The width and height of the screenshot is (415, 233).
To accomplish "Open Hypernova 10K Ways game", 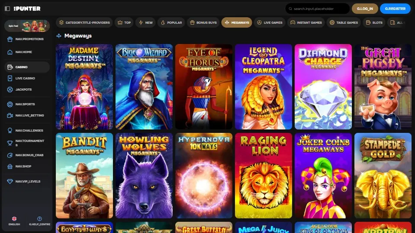I will [x=203, y=176].
